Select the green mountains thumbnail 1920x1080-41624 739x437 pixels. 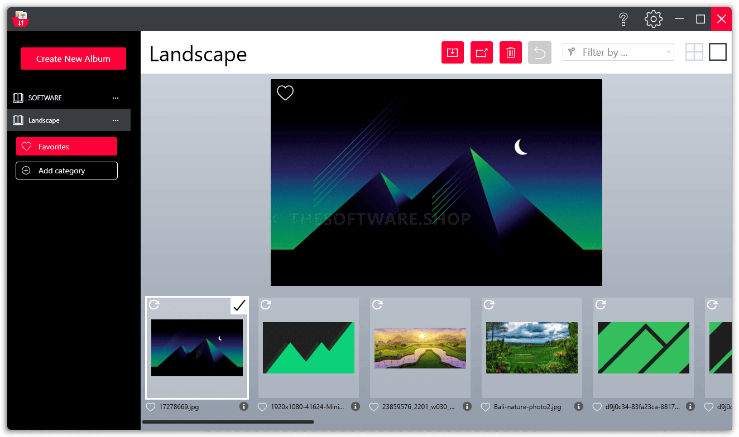[x=309, y=348]
